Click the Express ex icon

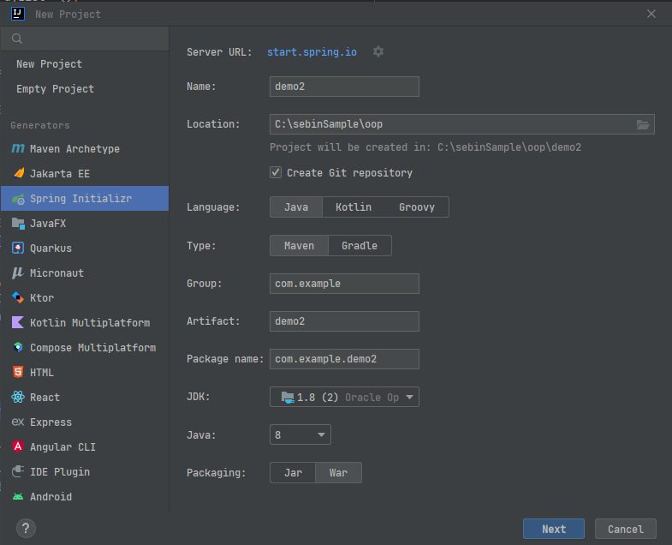(18, 422)
